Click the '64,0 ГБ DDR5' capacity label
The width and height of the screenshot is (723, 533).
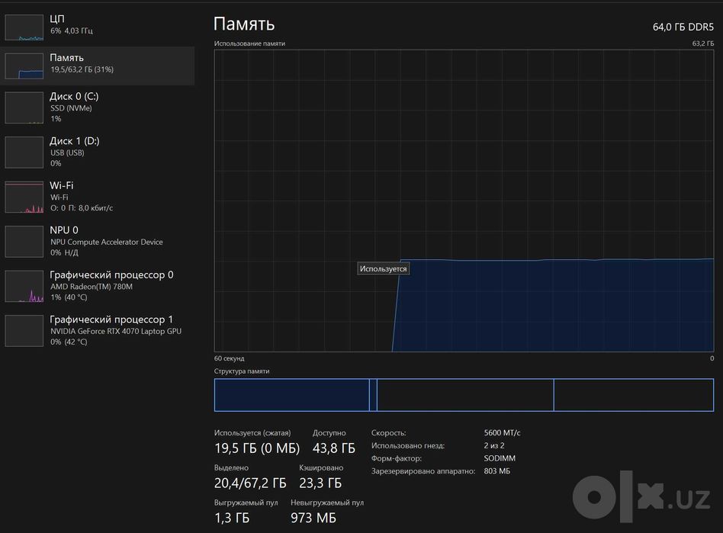(x=683, y=27)
